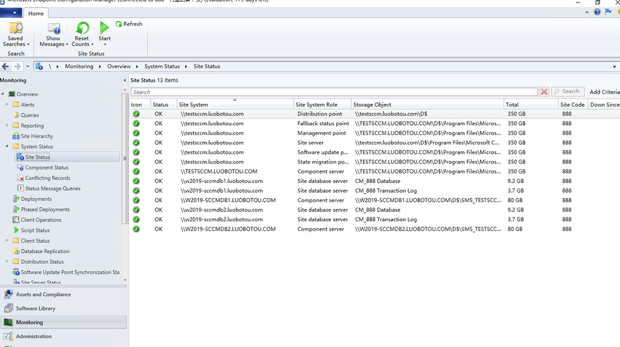Sort by the Site Code column
The image size is (620, 347).
click(x=573, y=105)
